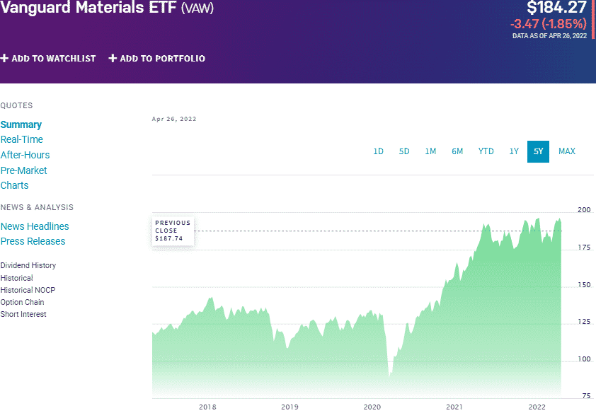The image size is (596, 413).
Task: Select the 1Y time range
Action: pyautogui.click(x=514, y=151)
